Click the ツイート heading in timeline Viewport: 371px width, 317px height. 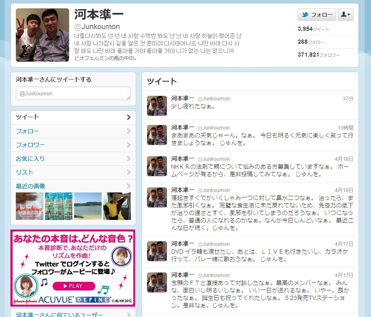coord(162,82)
